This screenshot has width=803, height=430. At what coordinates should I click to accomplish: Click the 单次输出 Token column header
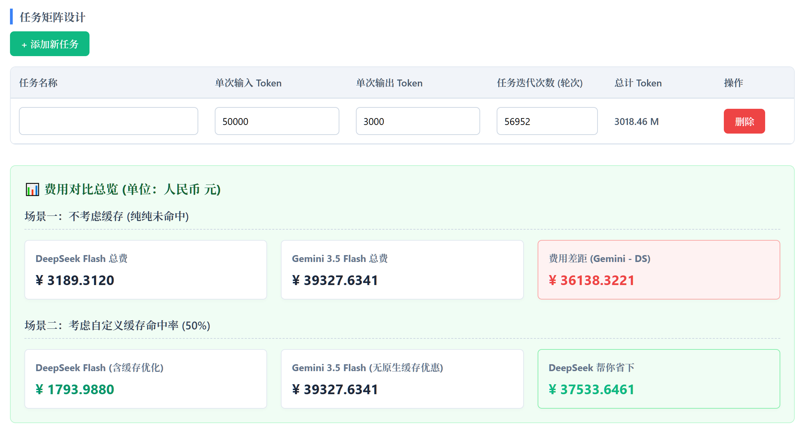389,83
